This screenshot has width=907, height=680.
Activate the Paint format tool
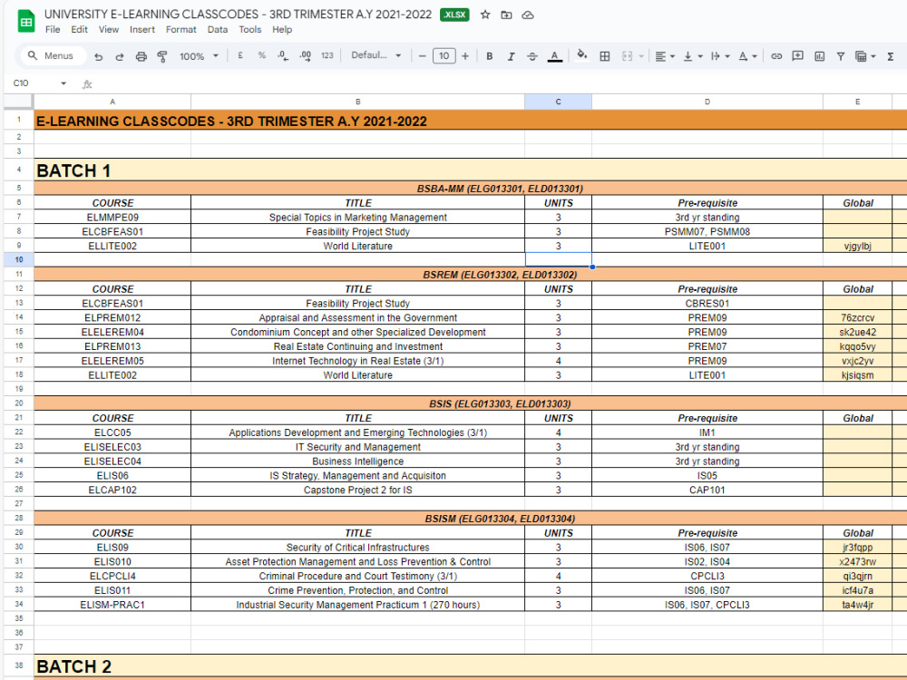click(162, 56)
